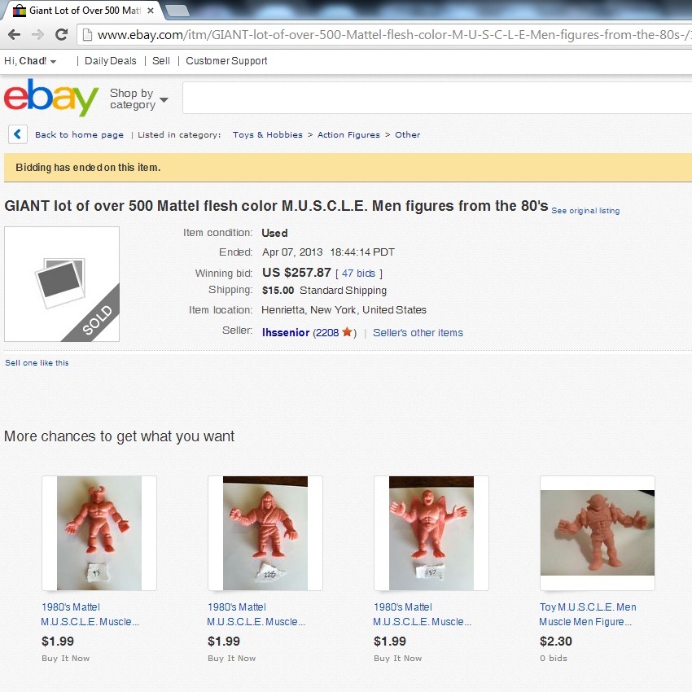
Task: Close the Giant Lot browser tab
Action: coord(151,11)
